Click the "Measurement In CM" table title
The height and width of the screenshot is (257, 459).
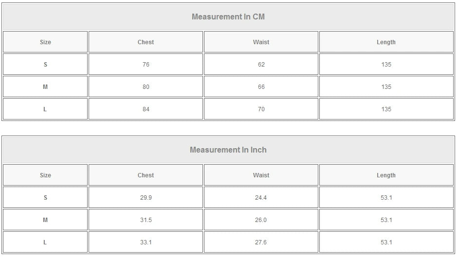pos(228,17)
